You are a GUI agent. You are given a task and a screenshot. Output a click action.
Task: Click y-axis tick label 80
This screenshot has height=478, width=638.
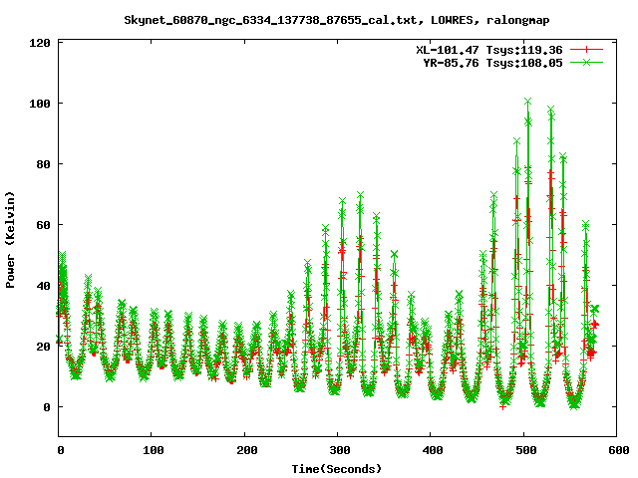click(44, 164)
